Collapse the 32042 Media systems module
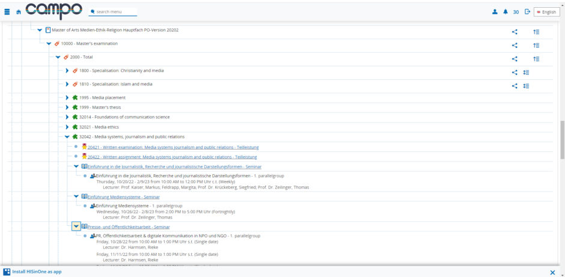Screen dimensions: 565x277 click(x=67, y=137)
